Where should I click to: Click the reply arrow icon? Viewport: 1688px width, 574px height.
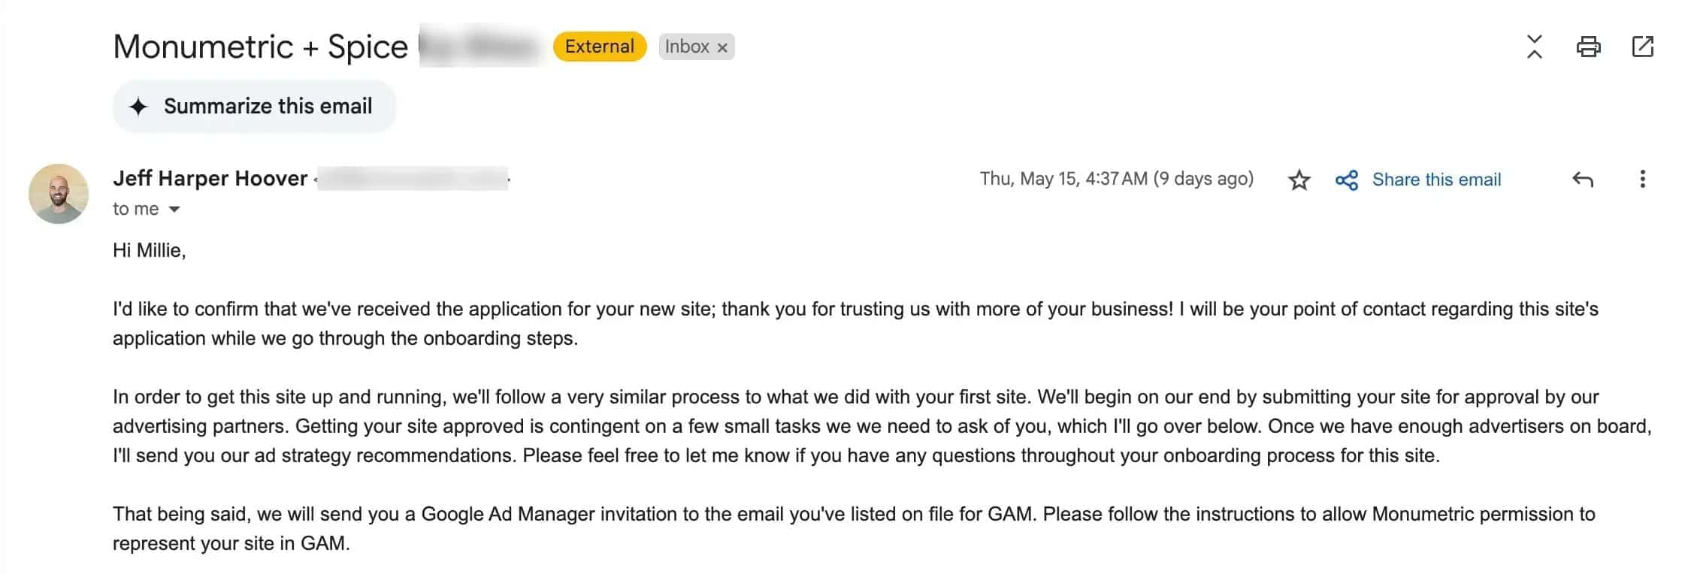tap(1582, 180)
